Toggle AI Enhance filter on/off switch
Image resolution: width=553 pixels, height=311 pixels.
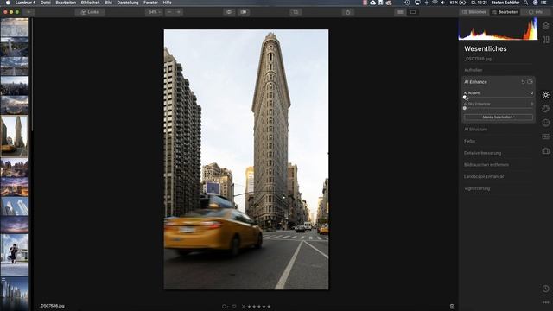(530, 82)
